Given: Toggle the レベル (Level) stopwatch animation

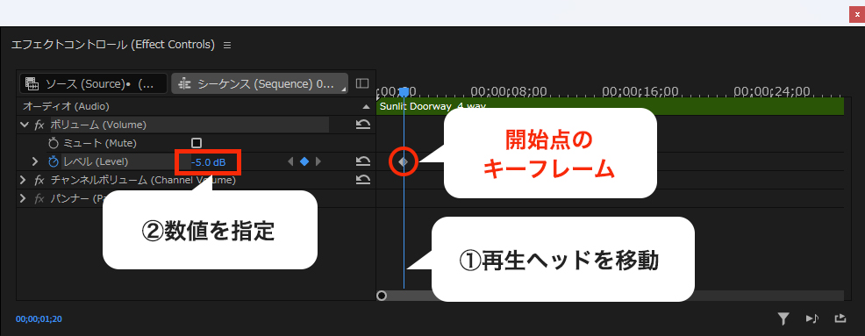Looking at the screenshot, I should [x=53, y=161].
